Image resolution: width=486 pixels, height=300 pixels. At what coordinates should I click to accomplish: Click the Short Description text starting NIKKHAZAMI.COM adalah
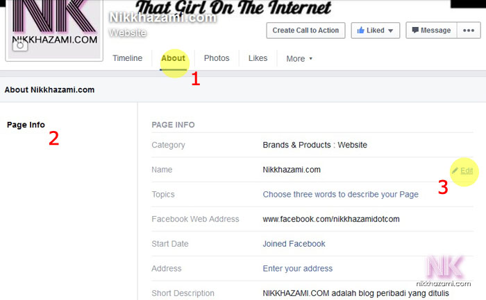[x=355, y=293]
